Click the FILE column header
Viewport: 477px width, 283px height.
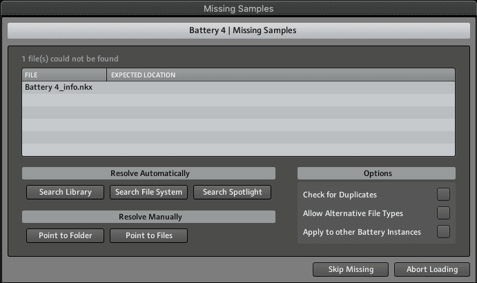64,75
